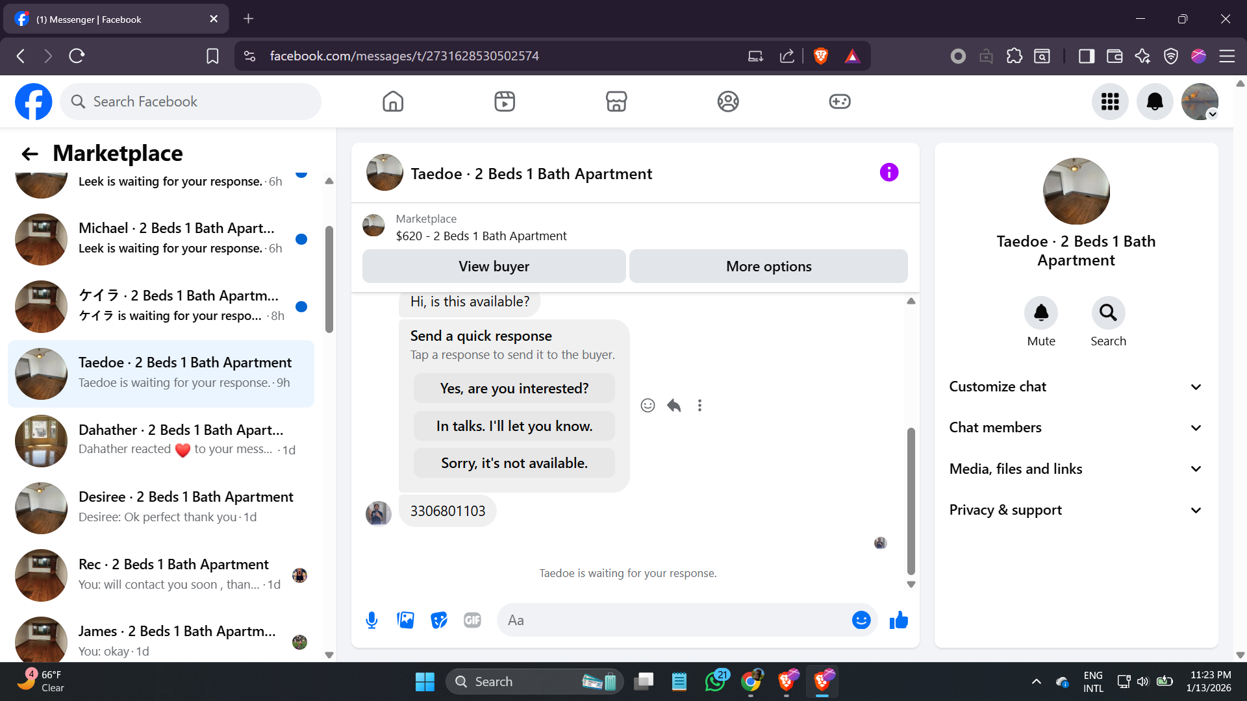This screenshot has width=1247, height=701.
Task: Open the GIF picker
Action: (472, 621)
